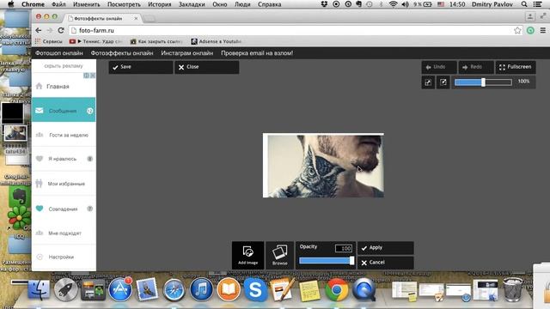550x309 pixels.
Task: Click the Fullscreen button
Action: 516,67
